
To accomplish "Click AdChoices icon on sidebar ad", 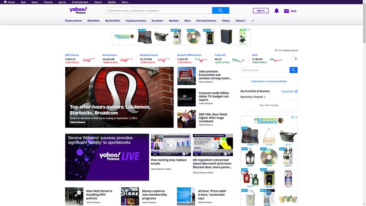I will (x=293, y=117).
